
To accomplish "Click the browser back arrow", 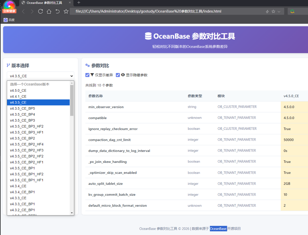I will [x=23, y=11].
